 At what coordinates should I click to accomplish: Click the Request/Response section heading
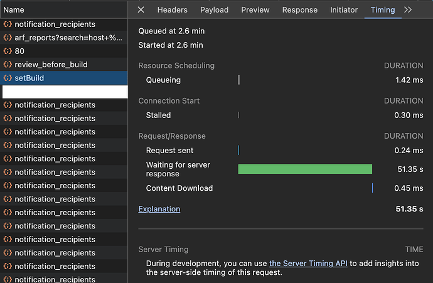(172, 136)
